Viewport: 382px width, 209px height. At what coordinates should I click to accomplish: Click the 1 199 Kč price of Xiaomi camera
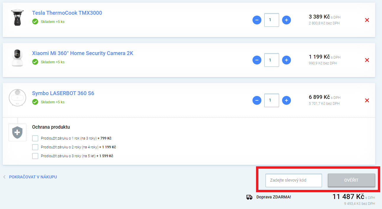[319, 57]
